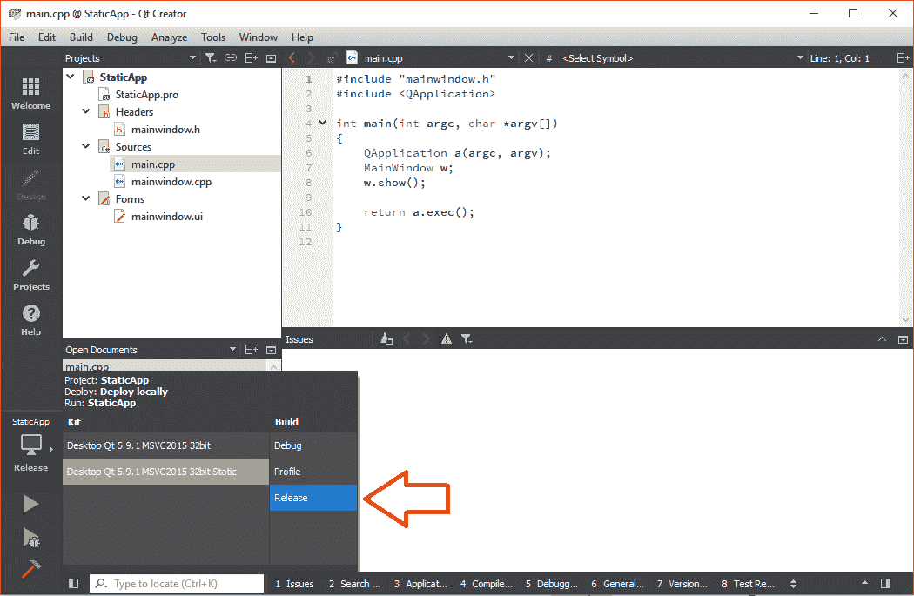Image resolution: width=914 pixels, height=596 pixels.
Task: Open Help mode in sidebar
Action: (x=30, y=319)
